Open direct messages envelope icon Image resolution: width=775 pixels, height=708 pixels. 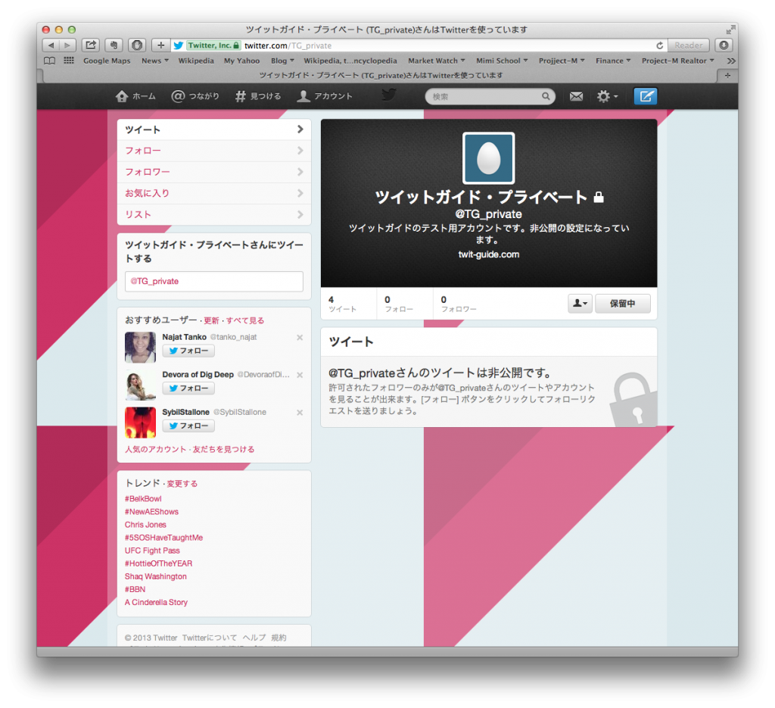point(576,96)
